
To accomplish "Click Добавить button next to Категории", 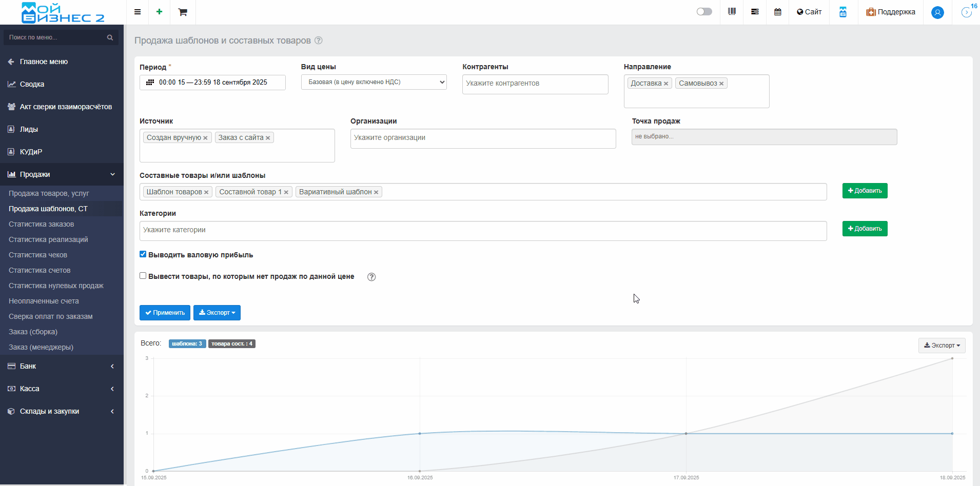I will click(865, 229).
